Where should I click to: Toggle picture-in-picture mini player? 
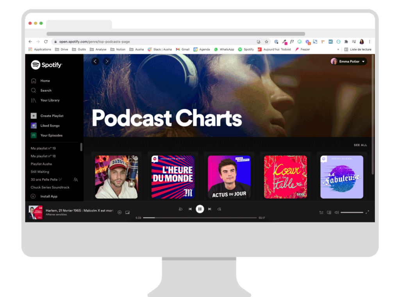tap(128, 212)
